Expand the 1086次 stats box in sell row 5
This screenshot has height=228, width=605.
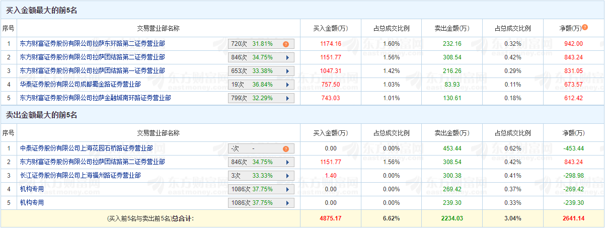click(287, 203)
